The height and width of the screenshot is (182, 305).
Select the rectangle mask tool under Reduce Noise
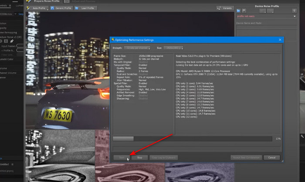(6, 41)
